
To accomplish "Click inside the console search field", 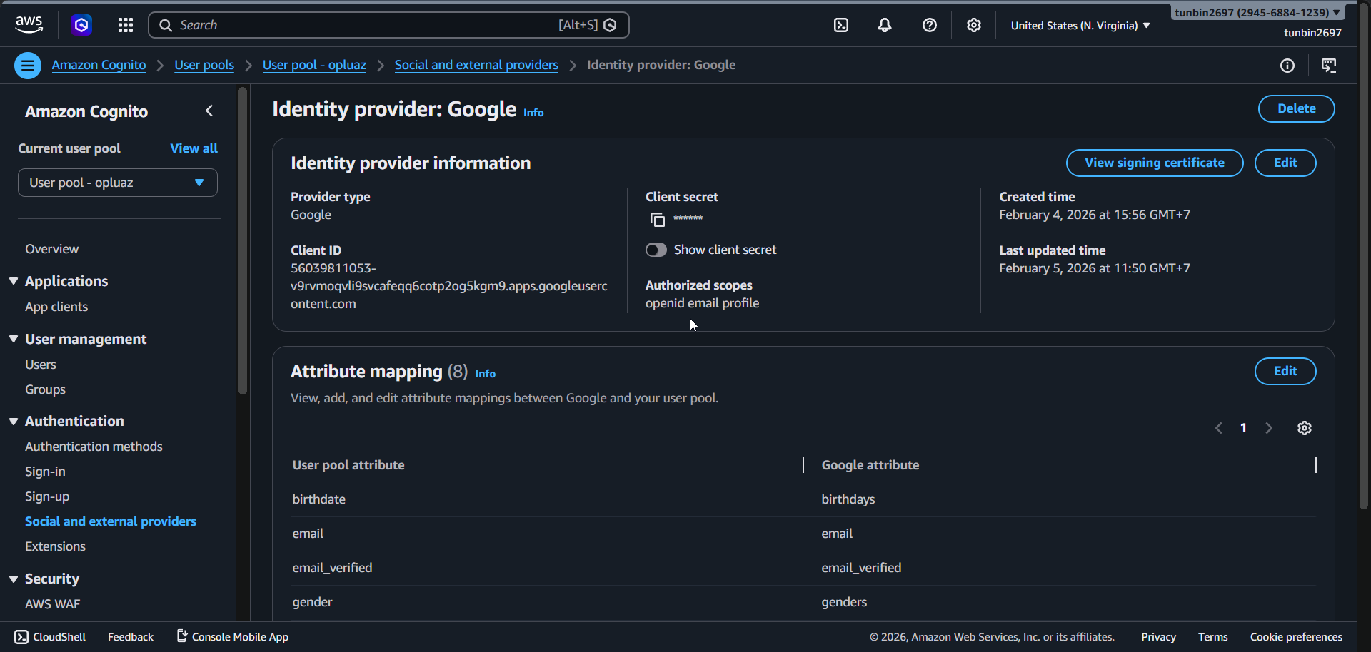I will click(357, 24).
